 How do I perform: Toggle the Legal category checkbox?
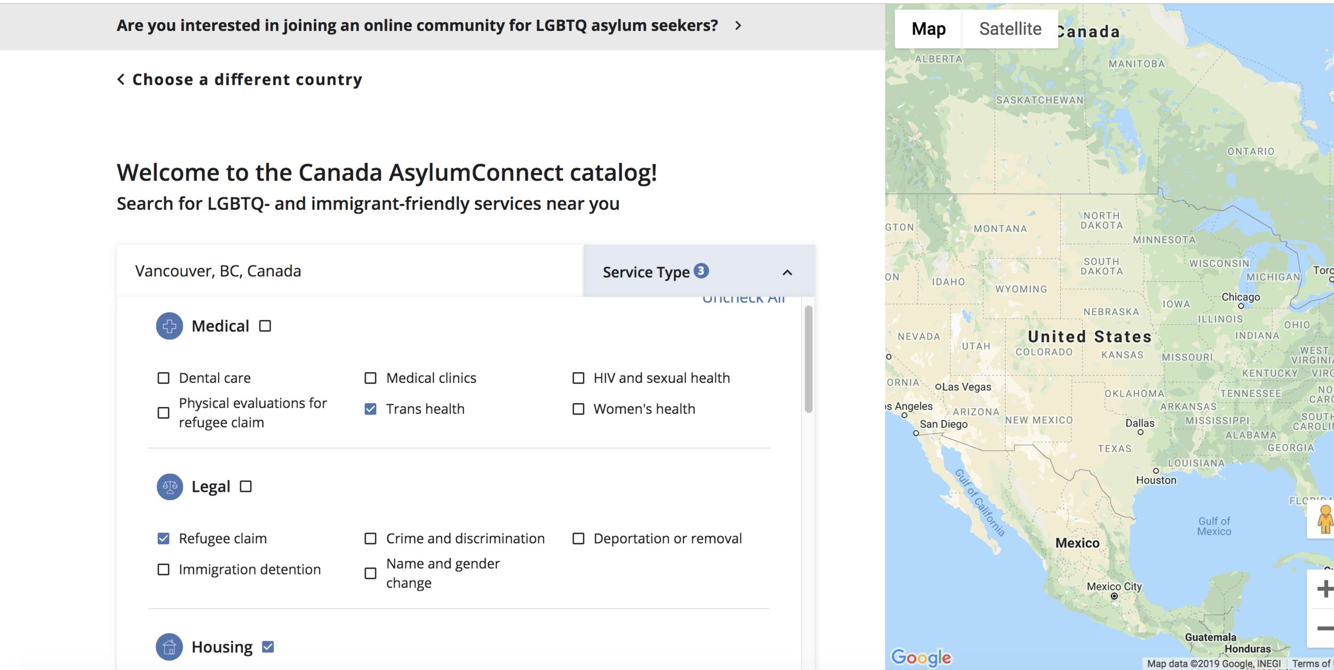coord(245,486)
